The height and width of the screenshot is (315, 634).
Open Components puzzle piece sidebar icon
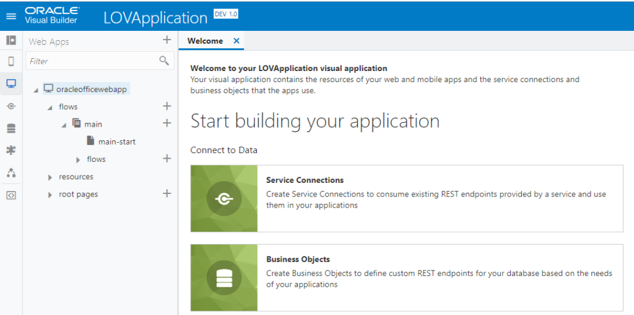[11, 150]
